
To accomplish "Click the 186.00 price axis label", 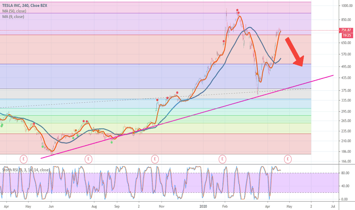I will pyautogui.click(x=346, y=152).
